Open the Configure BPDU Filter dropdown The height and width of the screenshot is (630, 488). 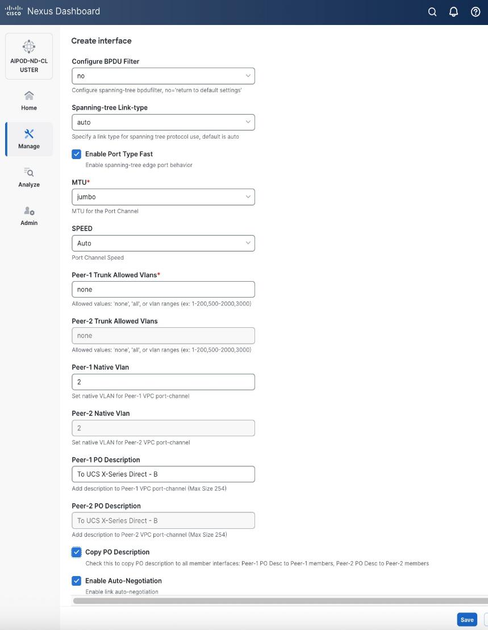coord(163,76)
